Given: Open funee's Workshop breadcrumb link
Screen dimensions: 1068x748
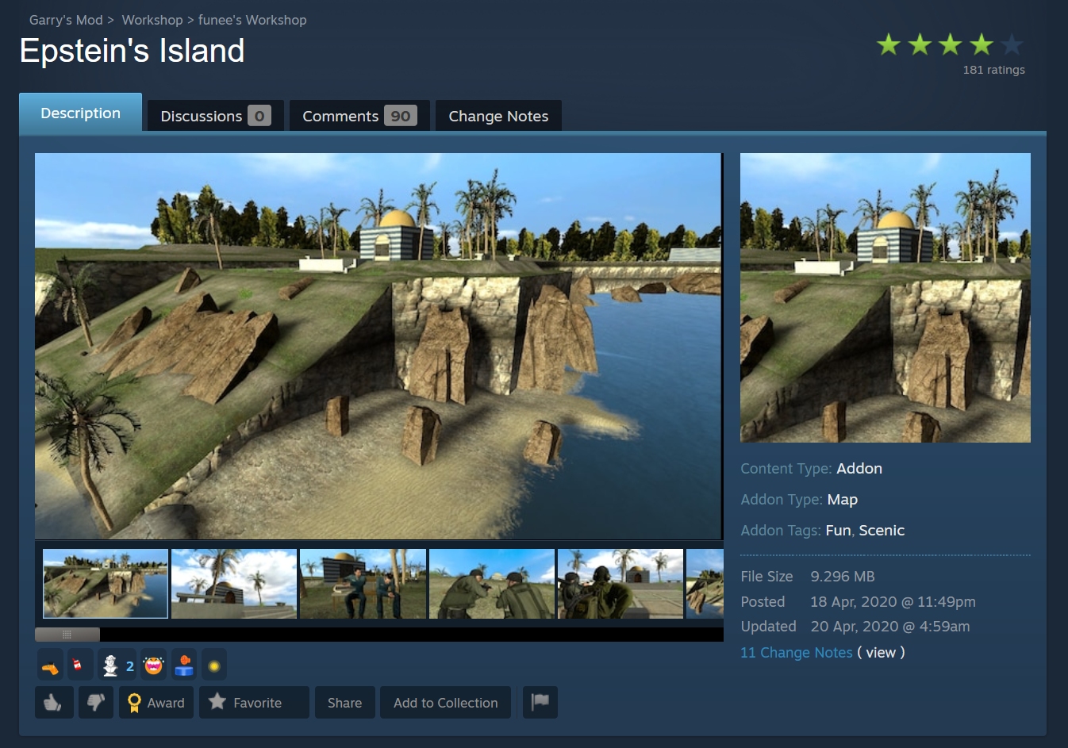Looking at the screenshot, I should pos(252,20).
